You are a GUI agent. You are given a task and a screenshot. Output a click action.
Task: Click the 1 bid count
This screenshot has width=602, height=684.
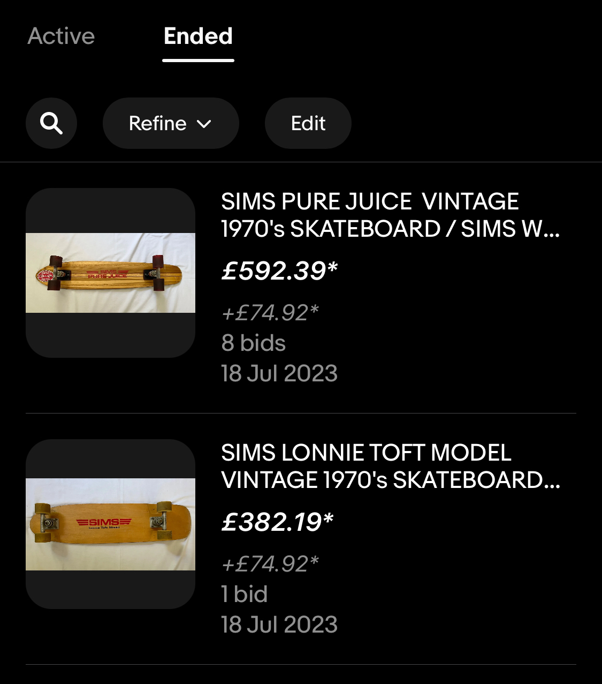[x=245, y=595]
